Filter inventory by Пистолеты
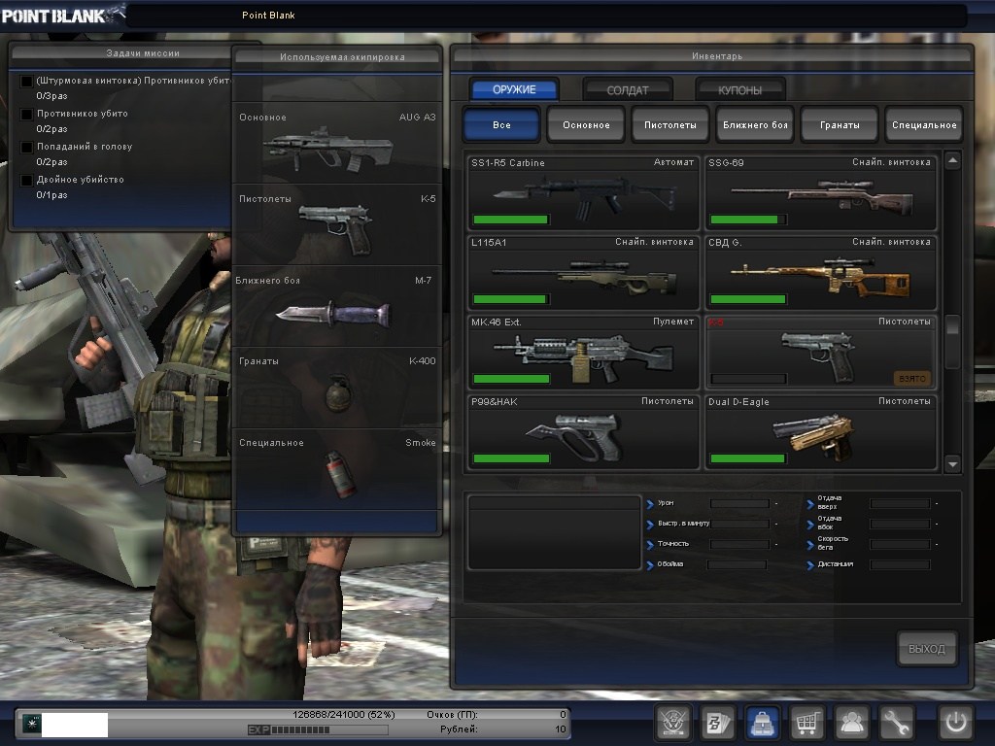995x746 pixels. (x=670, y=124)
